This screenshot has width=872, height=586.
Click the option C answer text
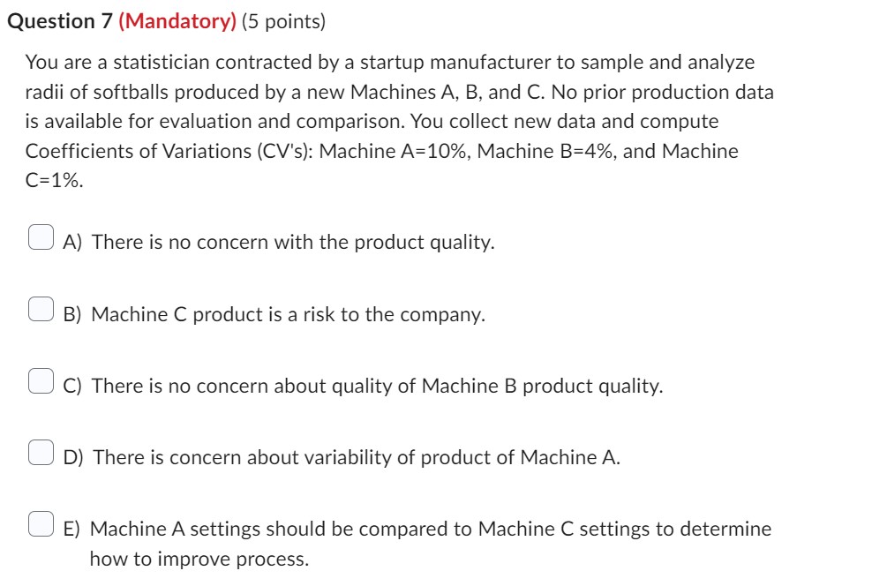pyautogui.click(x=363, y=386)
